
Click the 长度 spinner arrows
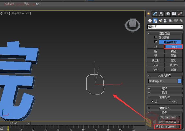coord(178,117)
